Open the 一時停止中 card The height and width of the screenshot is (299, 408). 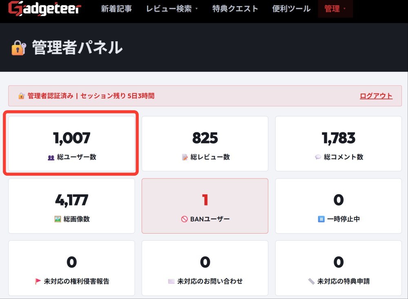tap(338, 206)
